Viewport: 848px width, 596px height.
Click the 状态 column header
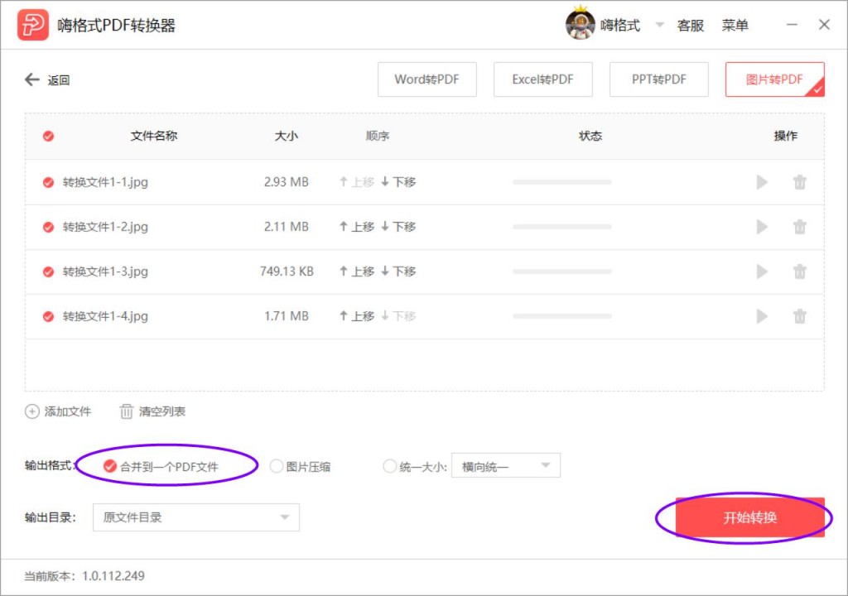[590, 136]
